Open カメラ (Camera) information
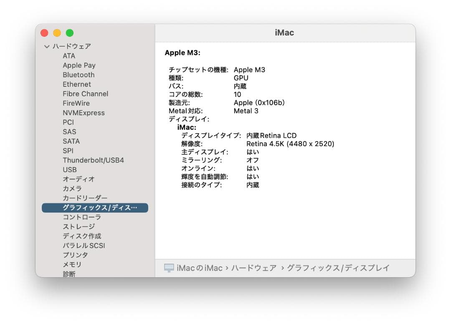This screenshot has height=324, width=451. pos(73,188)
